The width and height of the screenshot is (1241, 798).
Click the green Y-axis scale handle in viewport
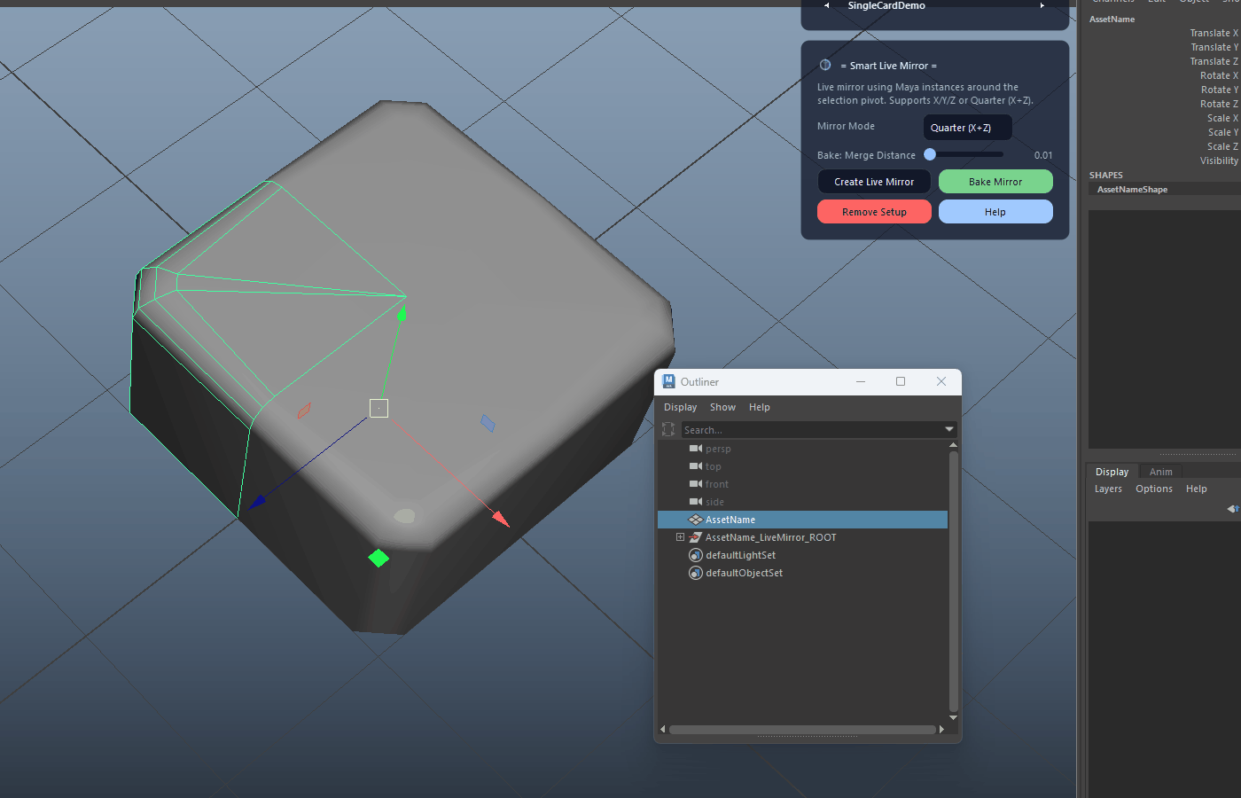coord(379,558)
